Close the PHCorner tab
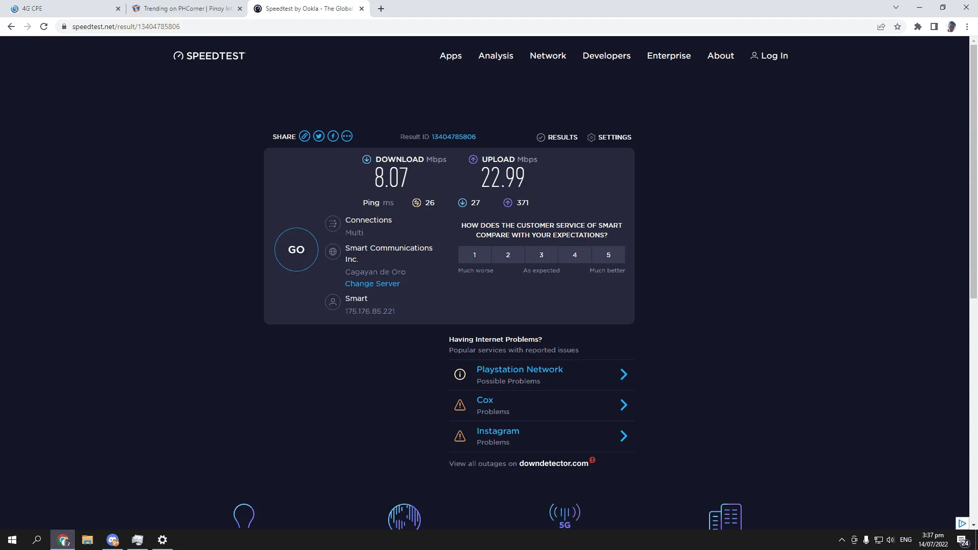 [x=240, y=9]
